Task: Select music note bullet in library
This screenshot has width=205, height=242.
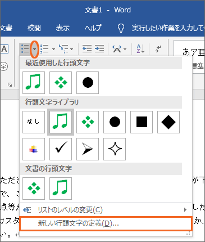Action: 61,122
